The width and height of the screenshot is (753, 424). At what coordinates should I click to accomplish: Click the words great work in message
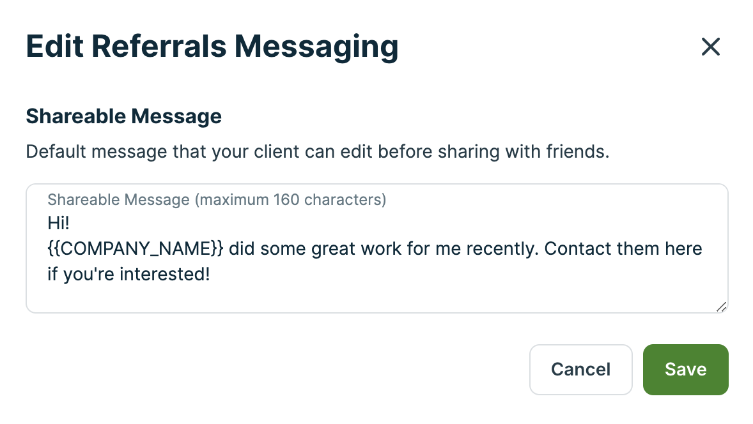357,248
